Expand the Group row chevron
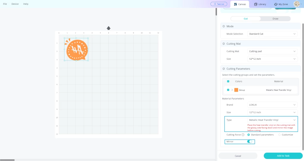 (x=232, y=90)
